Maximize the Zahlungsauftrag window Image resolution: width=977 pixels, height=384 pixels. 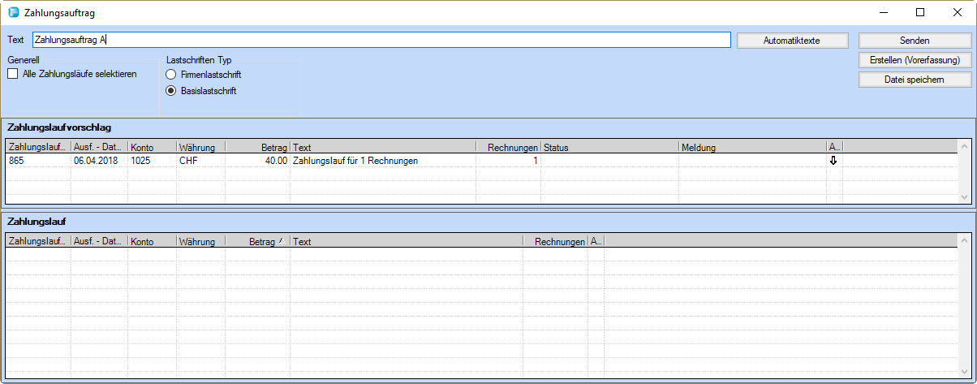(x=919, y=12)
